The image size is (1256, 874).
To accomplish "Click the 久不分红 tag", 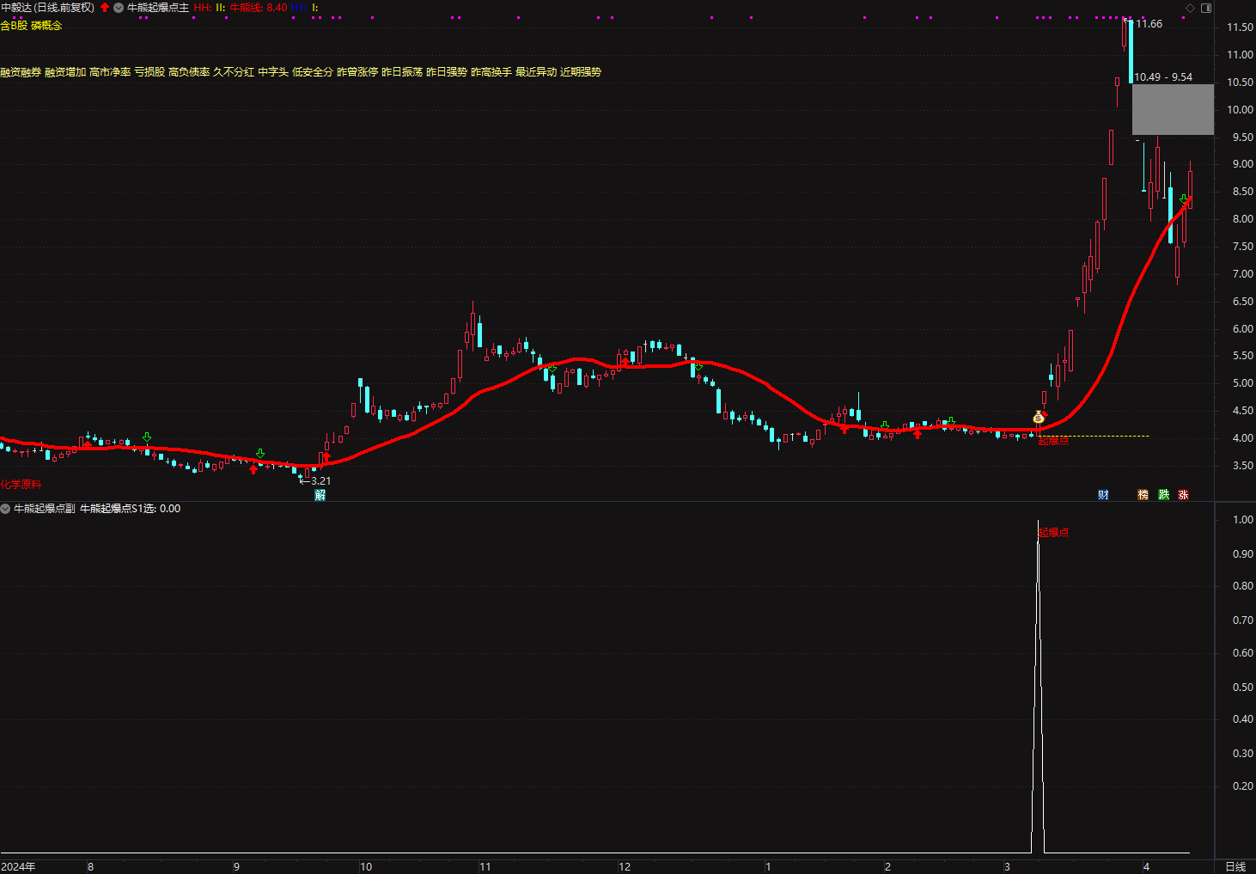I will click(234, 72).
